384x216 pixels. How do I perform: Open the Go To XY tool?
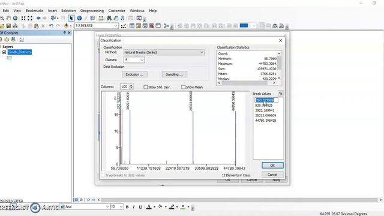[x=122, y=18]
